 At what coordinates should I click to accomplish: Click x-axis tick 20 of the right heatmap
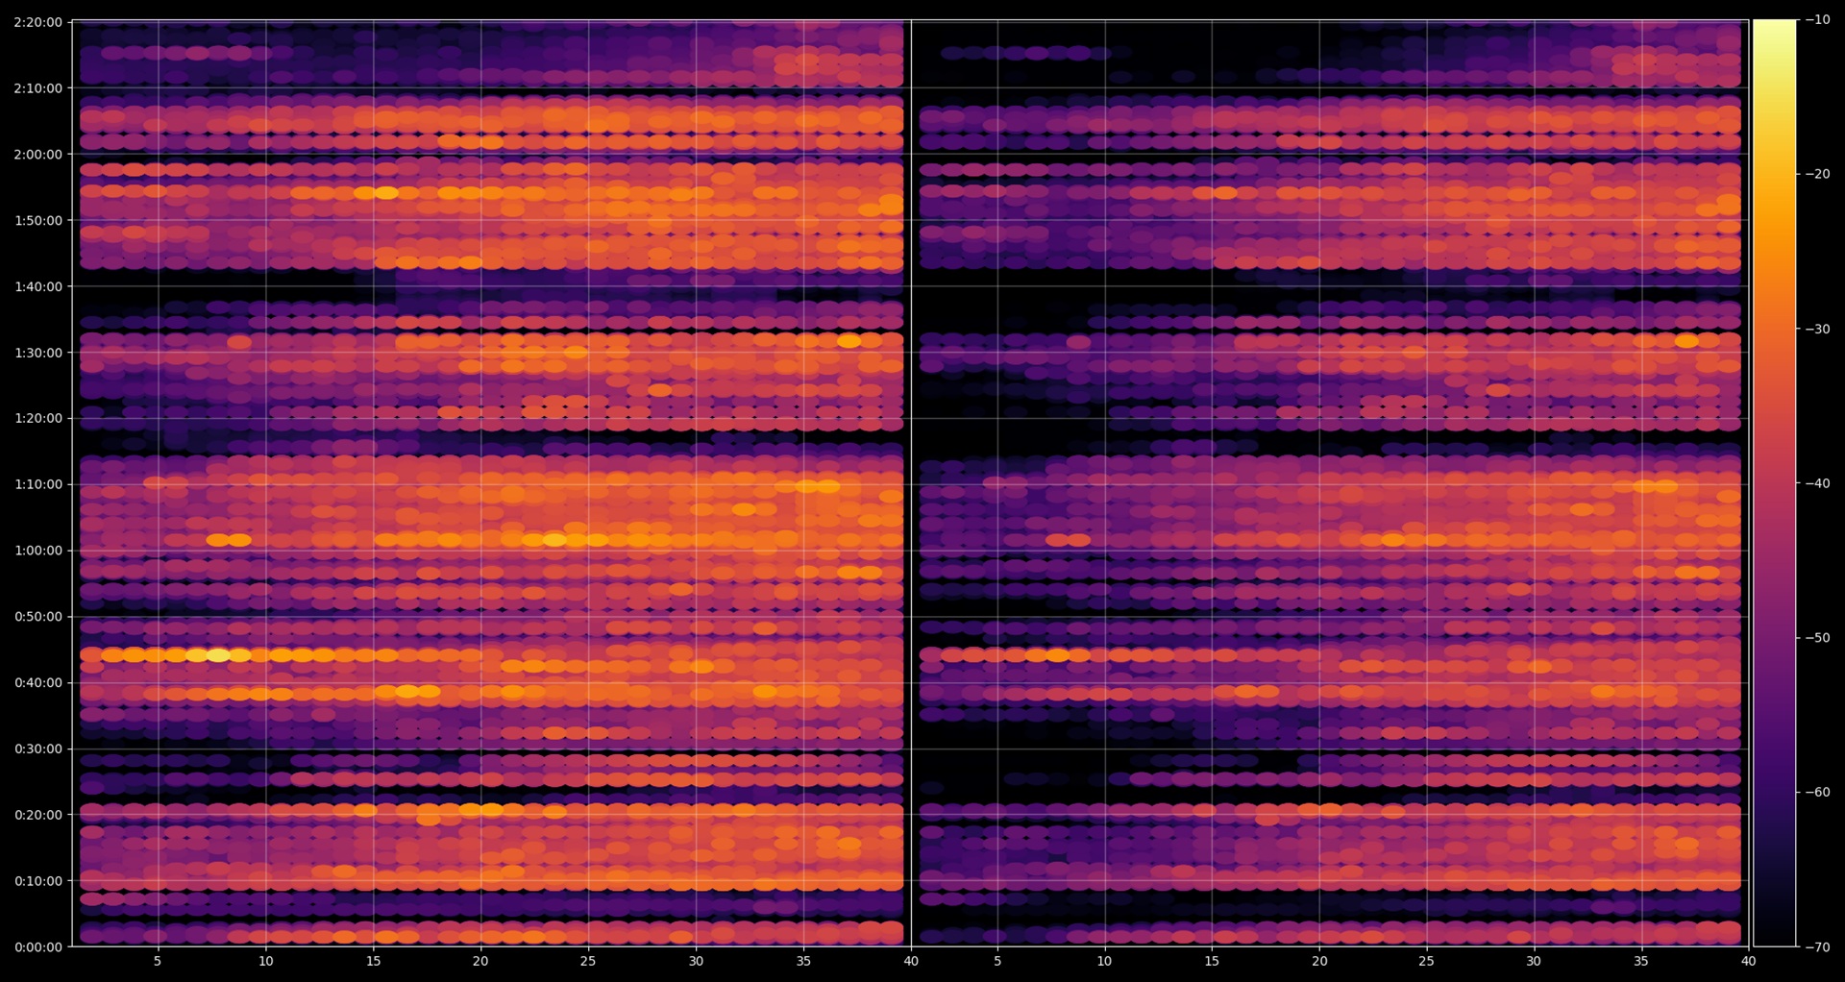1319,961
